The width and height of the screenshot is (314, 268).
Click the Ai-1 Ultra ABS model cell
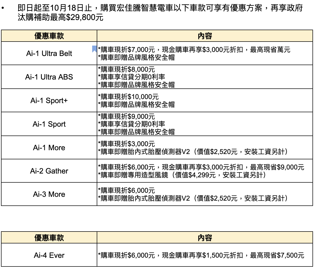49,77
